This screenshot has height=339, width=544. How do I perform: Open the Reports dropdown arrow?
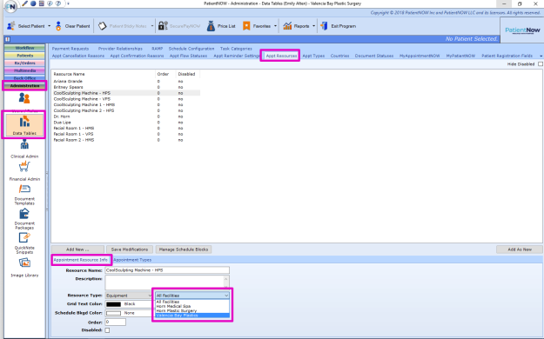[313, 26]
